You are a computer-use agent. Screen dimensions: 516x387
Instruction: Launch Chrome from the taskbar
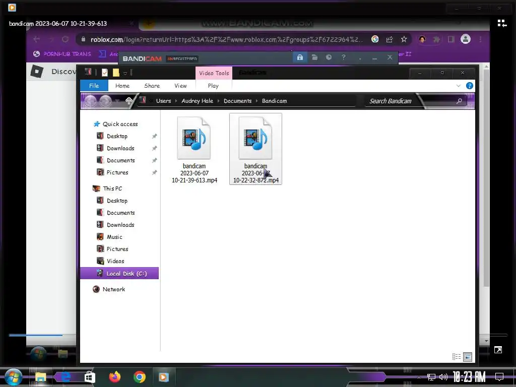[140, 377]
